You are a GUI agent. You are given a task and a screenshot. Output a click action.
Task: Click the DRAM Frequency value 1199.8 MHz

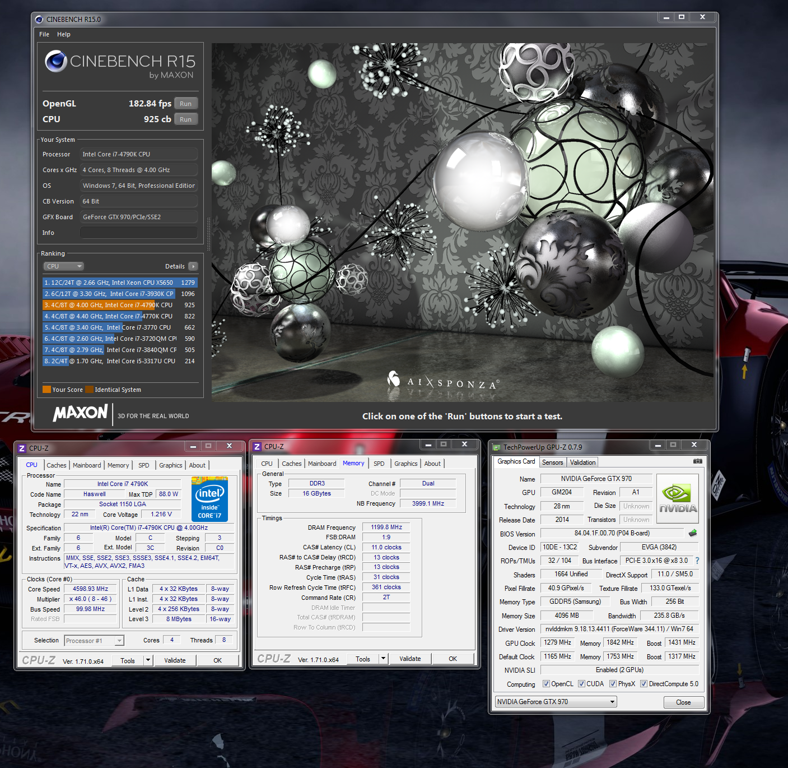[386, 527]
